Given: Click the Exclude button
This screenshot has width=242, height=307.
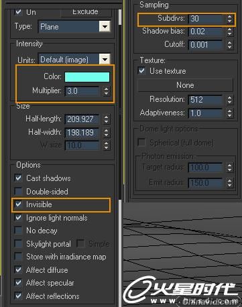Looking at the screenshot, I should tap(86, 12).
